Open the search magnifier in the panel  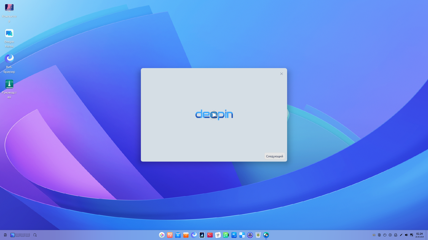click(x=35, y=235)
